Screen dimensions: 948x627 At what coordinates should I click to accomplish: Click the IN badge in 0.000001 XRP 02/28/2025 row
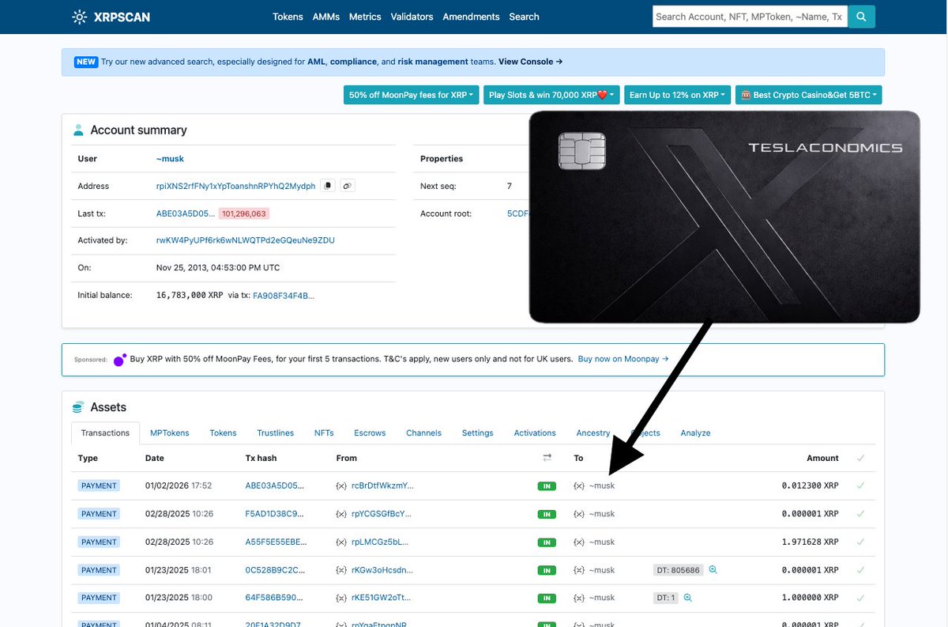547,514
